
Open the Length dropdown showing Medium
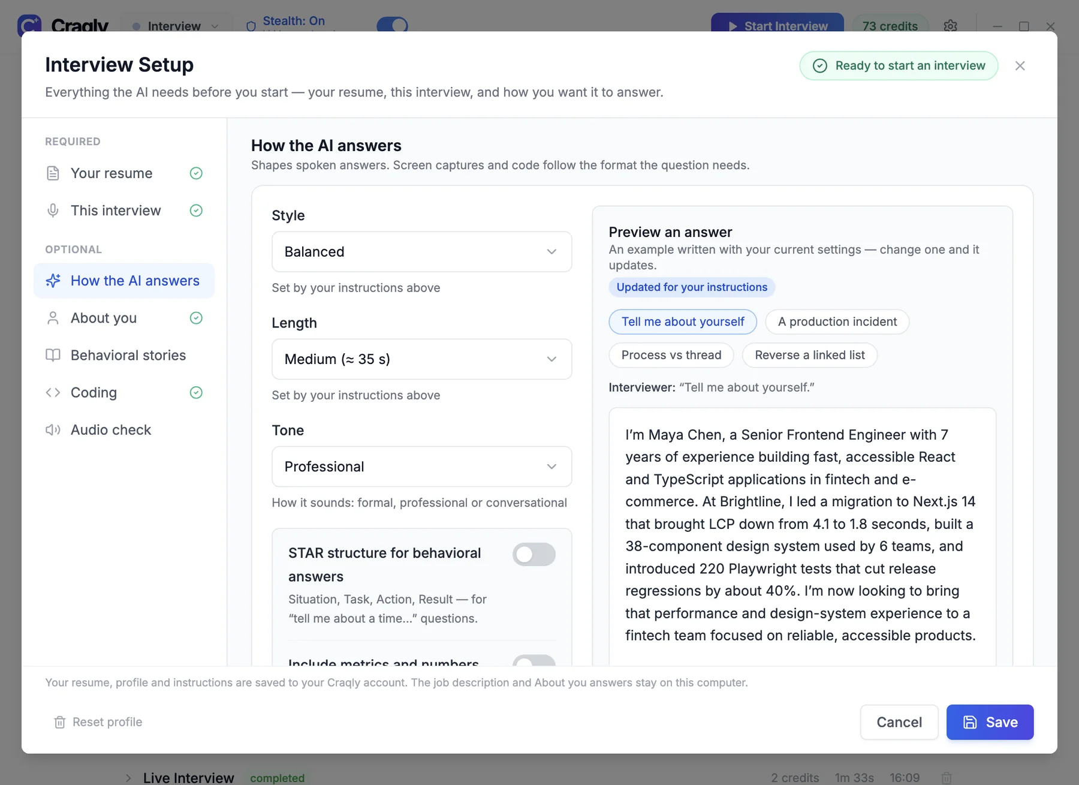tap(422, 359)
